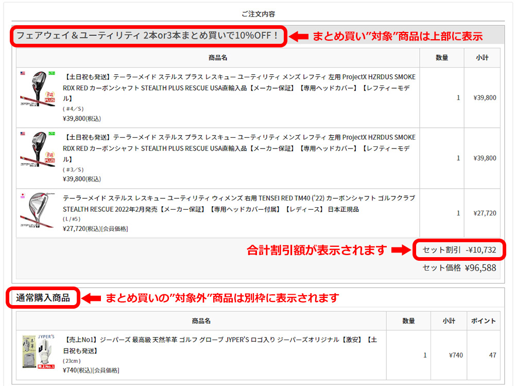The width and height of the screenshot is (515, 386).
Task: Click the Japan flag icon on the women's rescue club
Action: coord(24,194)
